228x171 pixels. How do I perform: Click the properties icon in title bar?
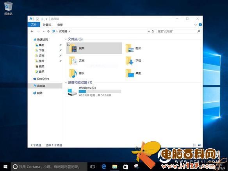37,19
